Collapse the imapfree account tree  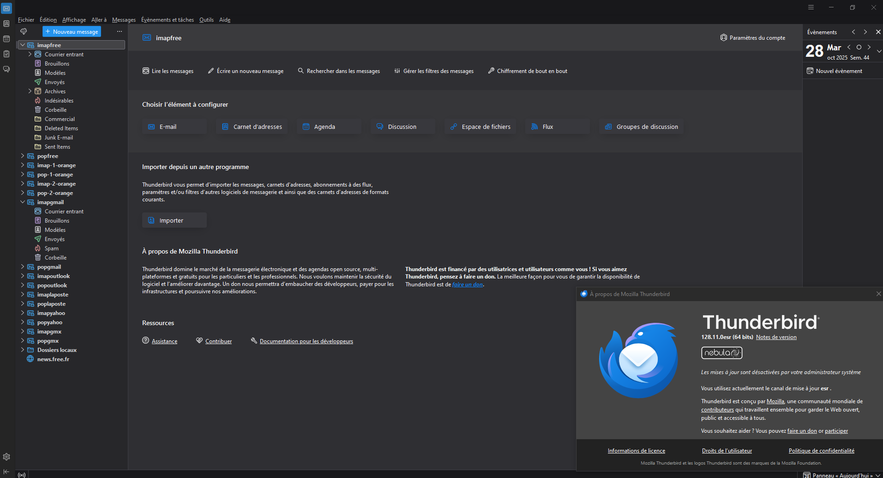click(23, 45)
